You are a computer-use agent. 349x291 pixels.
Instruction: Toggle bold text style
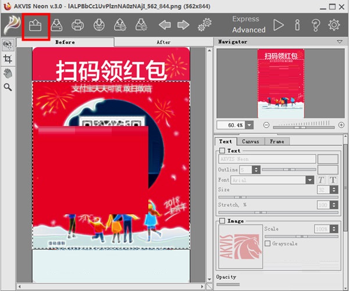(333, 180)
